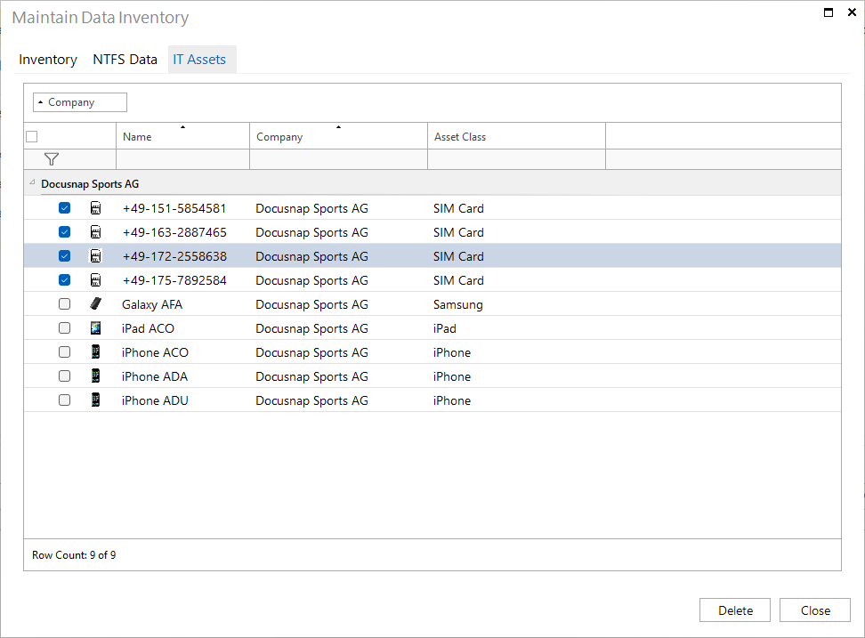This screenshot has height=638, width=865.
Task: Click the Delete button
Action: point(735,610)
